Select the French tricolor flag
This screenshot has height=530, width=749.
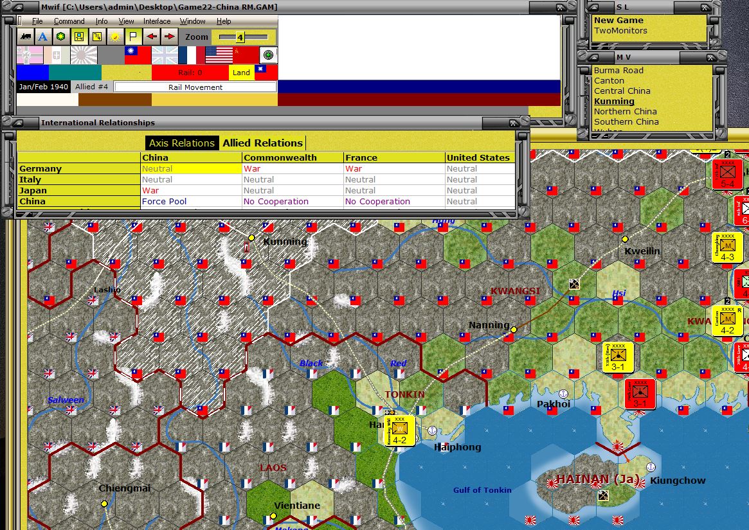(192, 55)
